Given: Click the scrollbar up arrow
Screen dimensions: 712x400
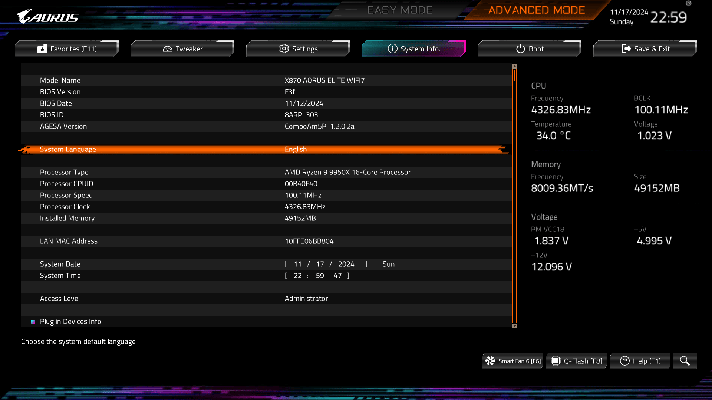Looking at the screenshot, I should tap(514, 66).
